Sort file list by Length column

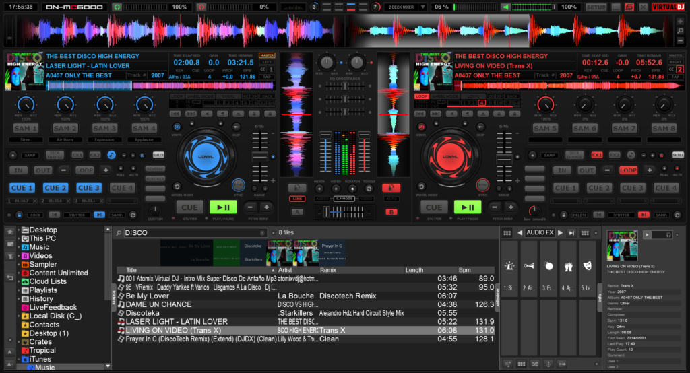click(430, 270)
